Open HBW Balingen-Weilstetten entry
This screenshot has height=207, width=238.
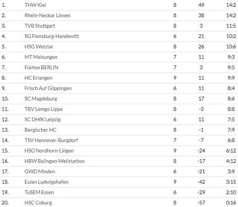tap(55, 161)
